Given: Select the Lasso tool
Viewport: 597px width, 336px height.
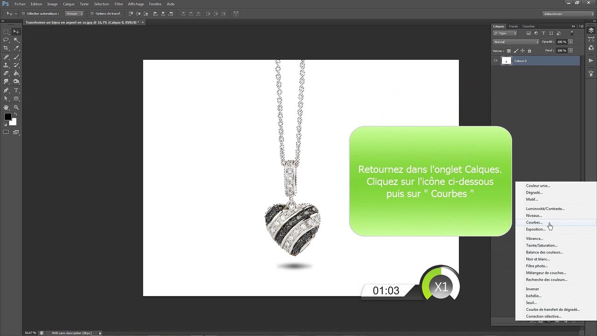Looking at the screenshot, I should [6, 40].
